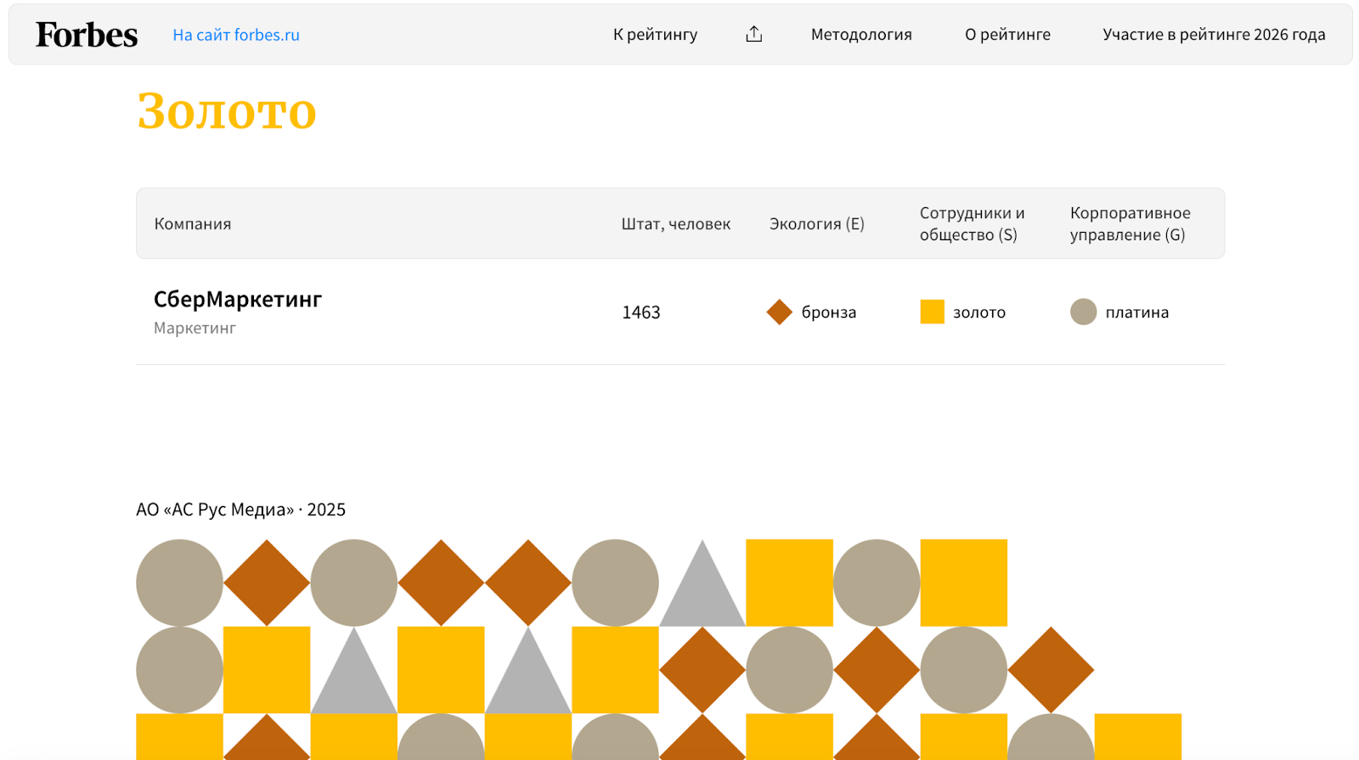This screenshot has width=1359, height=760.
Task: Click the bronze diamond icon for Экология
Action: (x=779, y=312)
